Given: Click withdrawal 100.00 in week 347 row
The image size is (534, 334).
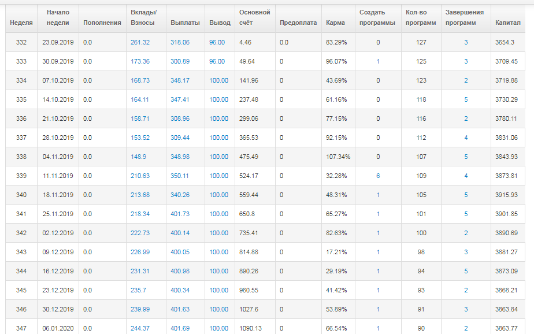Looking at the screenshot, I should [218, 328].
